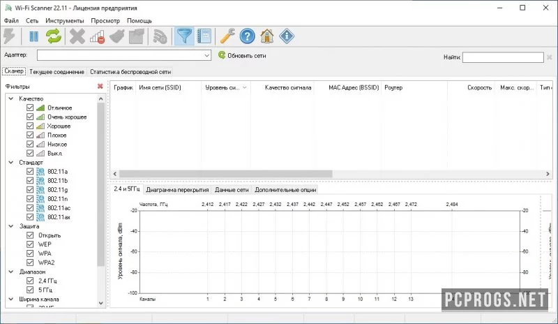Screen dimensions: 558x324
Task: Toggle the Низкое quality checkbox
Action: pyautogui.click(x=30, y=144)
